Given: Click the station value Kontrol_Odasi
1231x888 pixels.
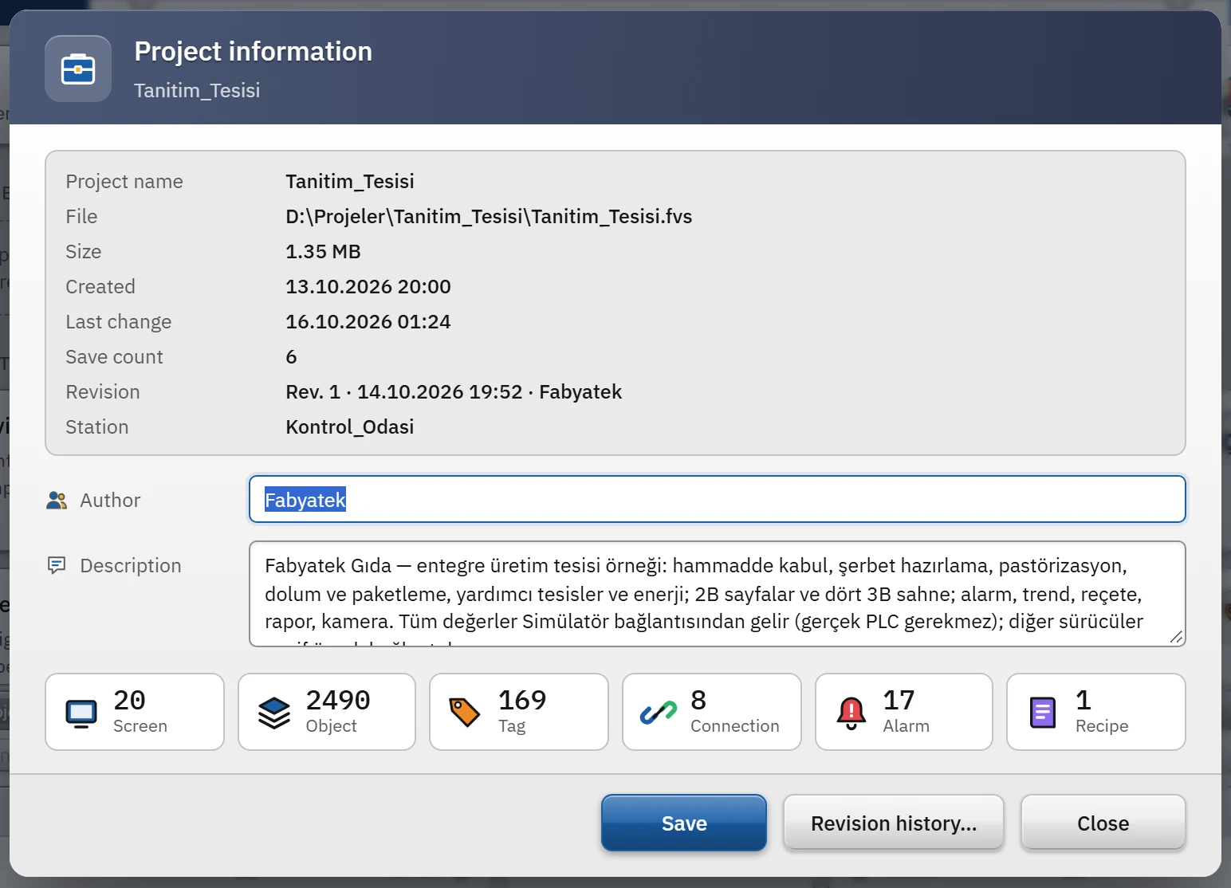Looking at the screenshot, I should (350, 427).
